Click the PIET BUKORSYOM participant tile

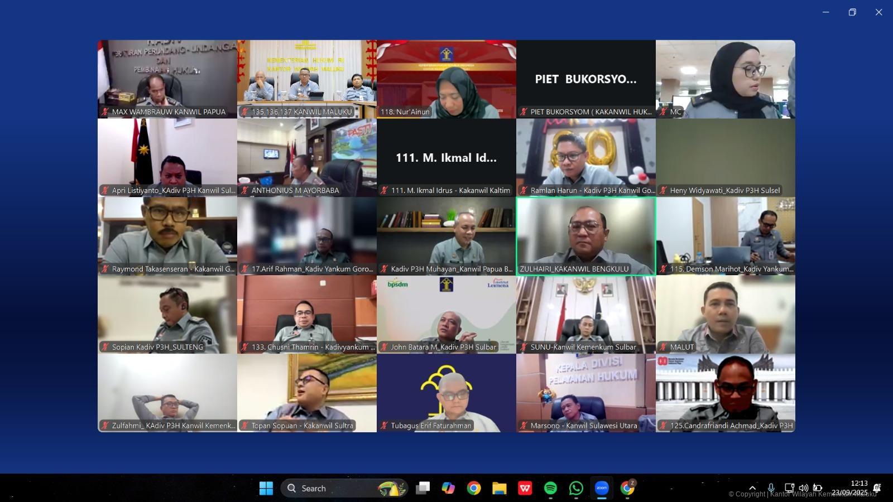coord(585,79)
